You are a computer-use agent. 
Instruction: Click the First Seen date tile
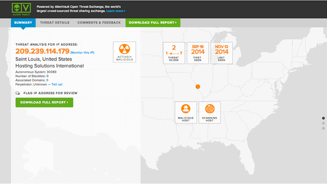coord(198,53)
